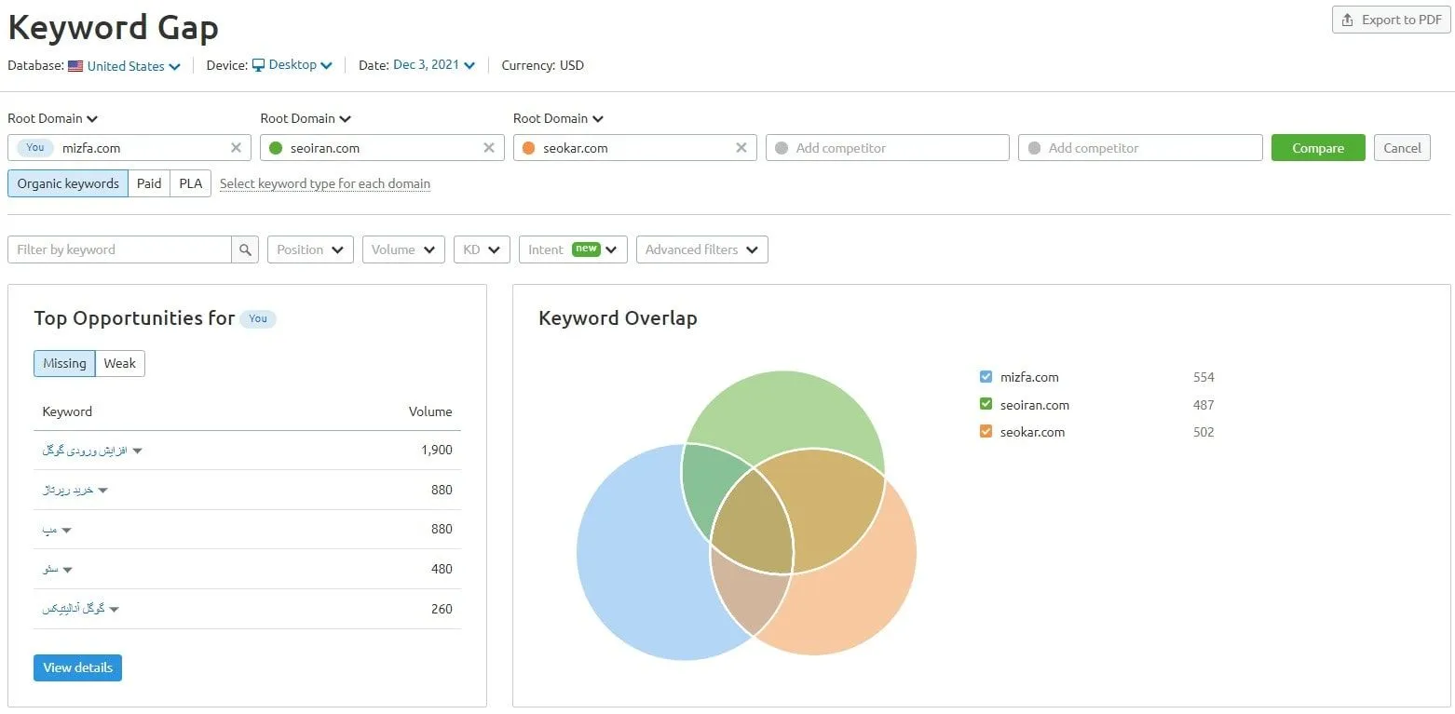Open Root Domain dropdown above mizfa.com
1455x714 pixels.
(x=53, y=118)
